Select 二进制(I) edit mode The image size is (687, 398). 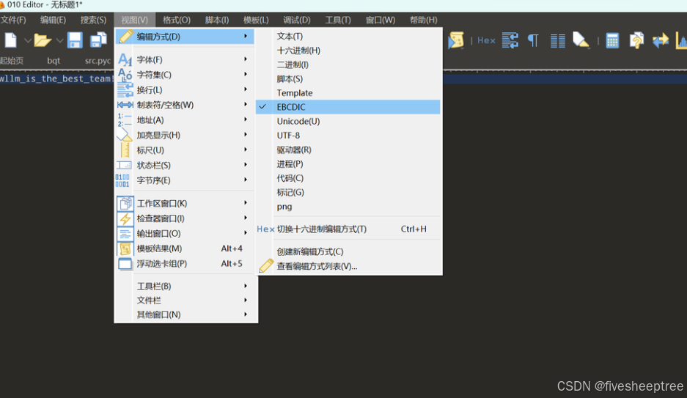point(348,65)
